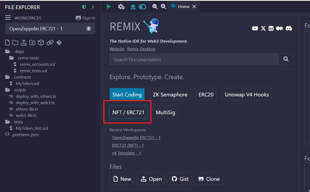Open the Workspaces hamburger menu
310x192 pixels.
(8, 18)
